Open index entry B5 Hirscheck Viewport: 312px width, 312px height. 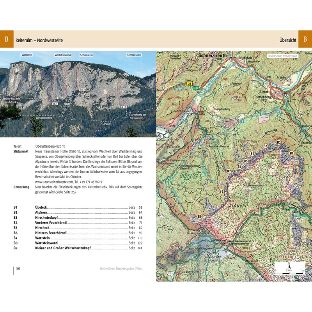click(78, 228)
